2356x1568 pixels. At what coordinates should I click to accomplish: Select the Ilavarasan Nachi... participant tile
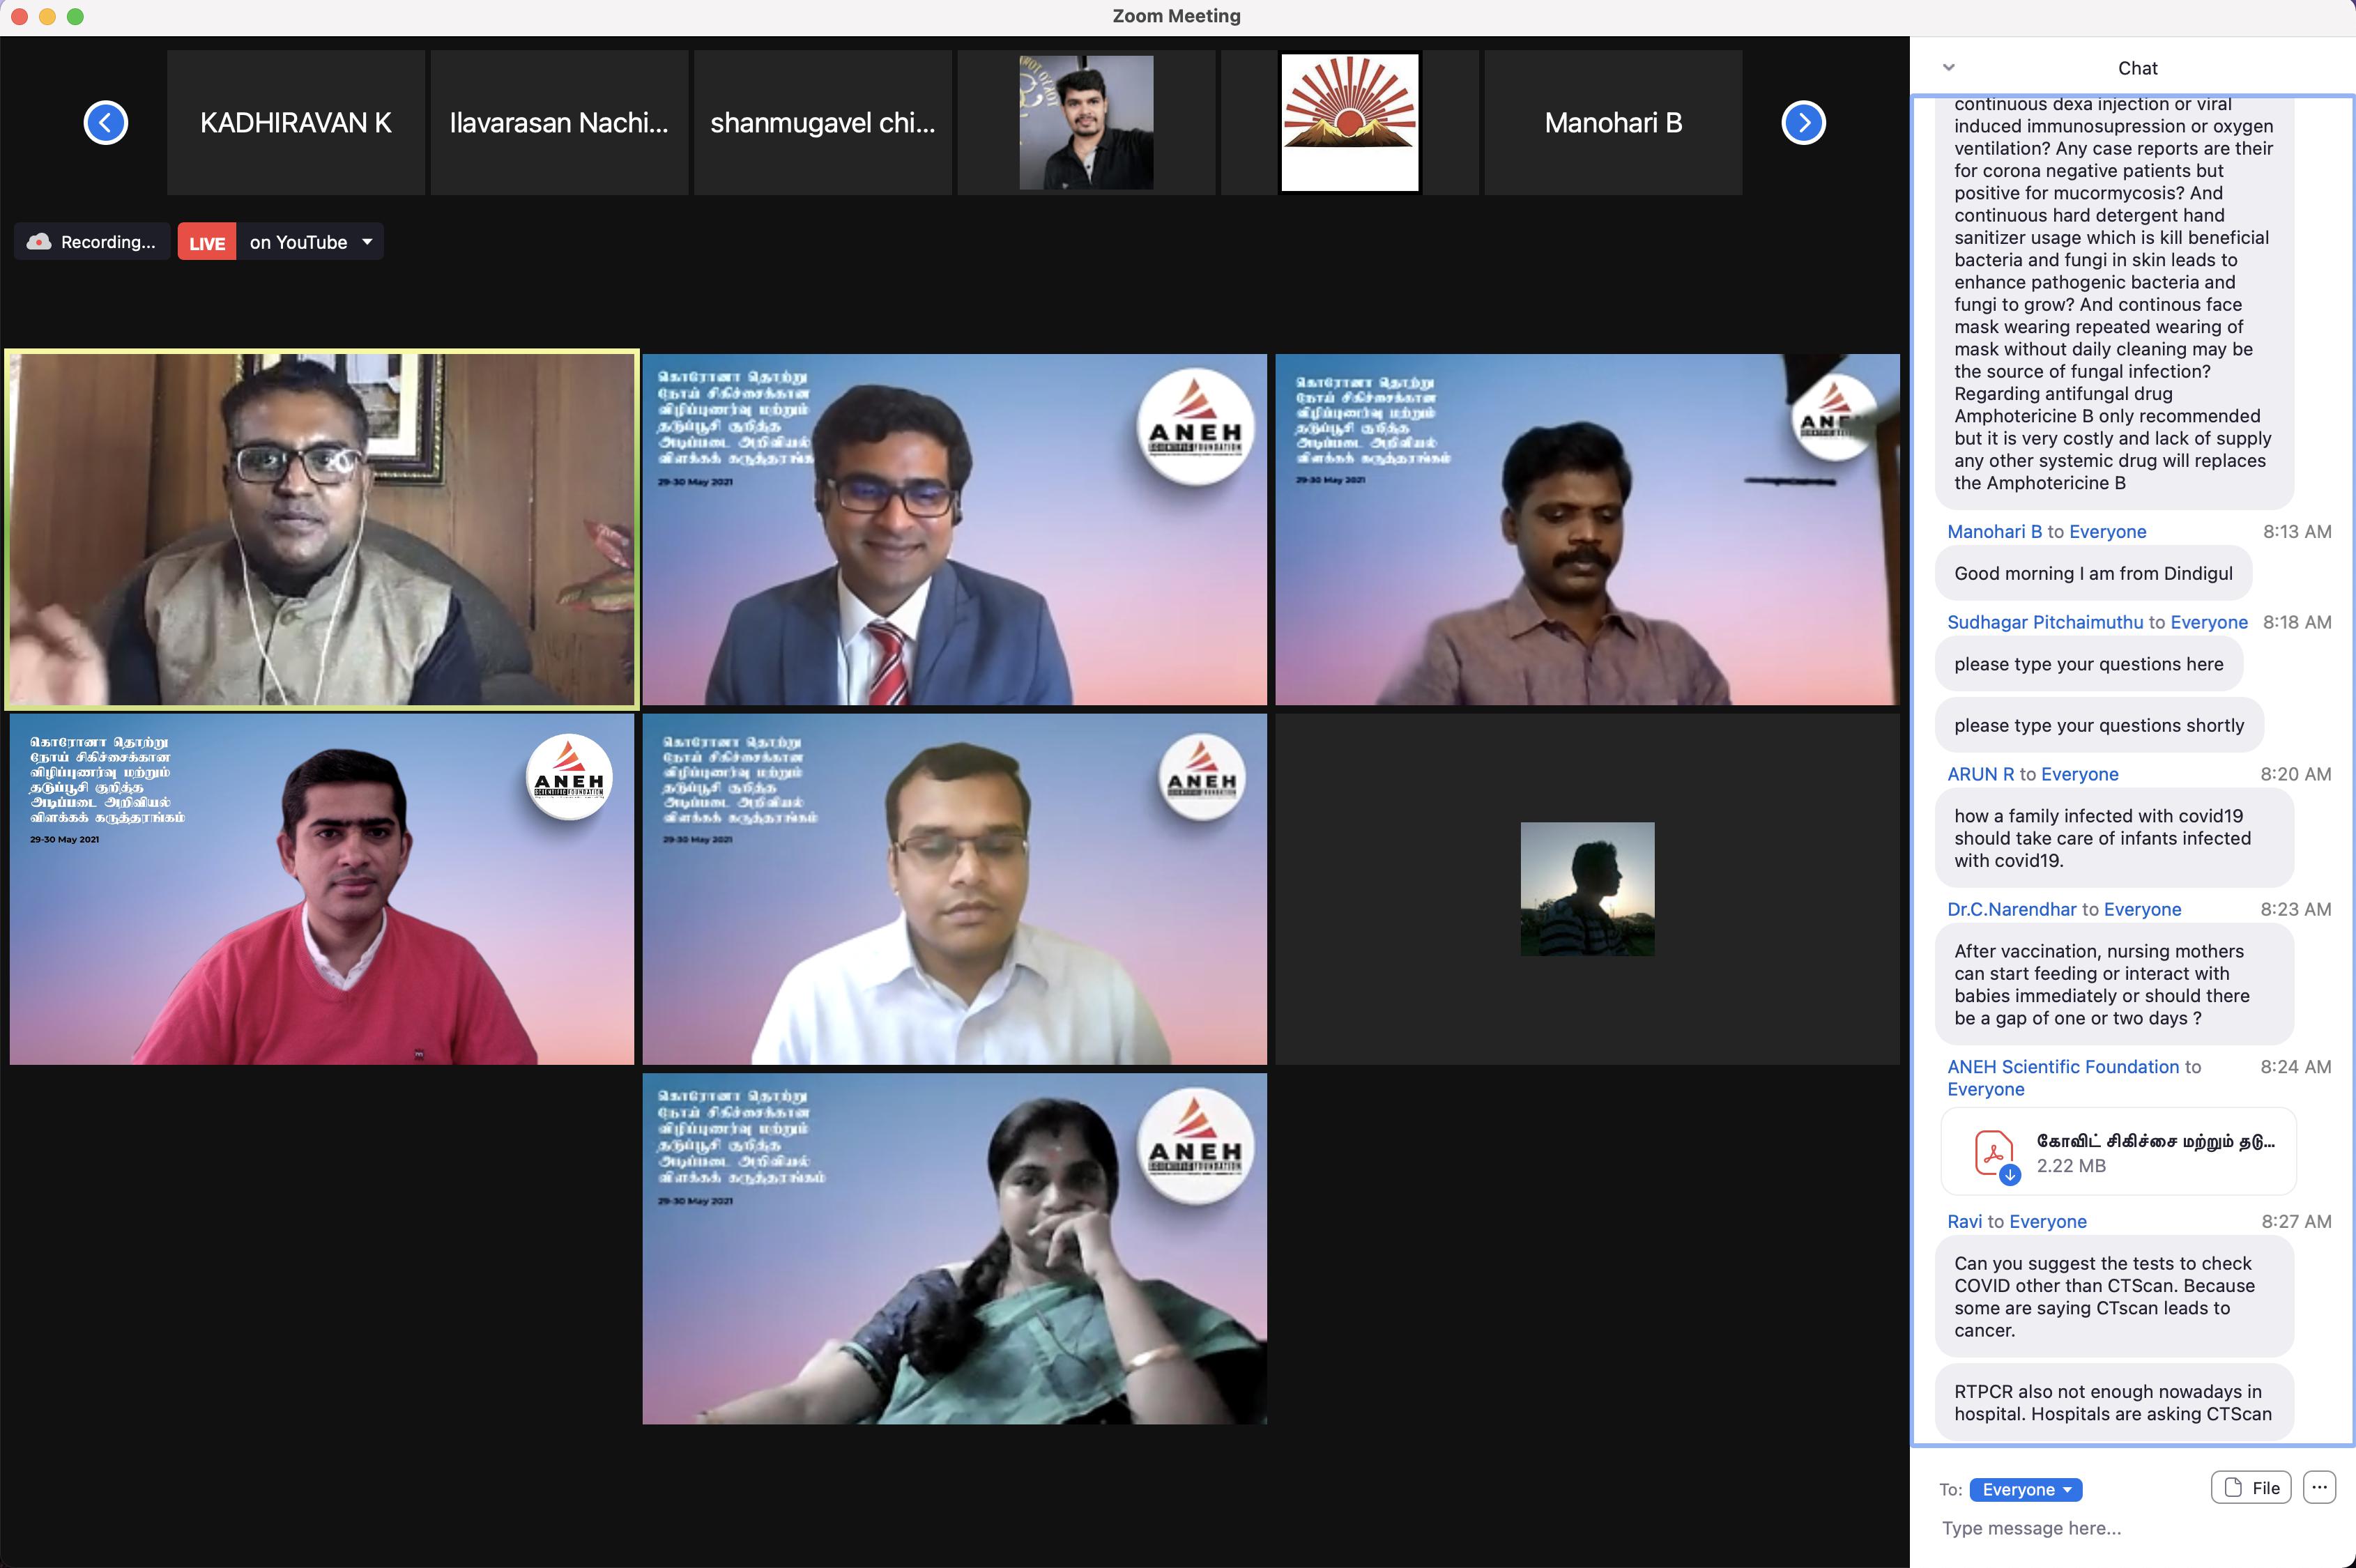pos(559,123)
